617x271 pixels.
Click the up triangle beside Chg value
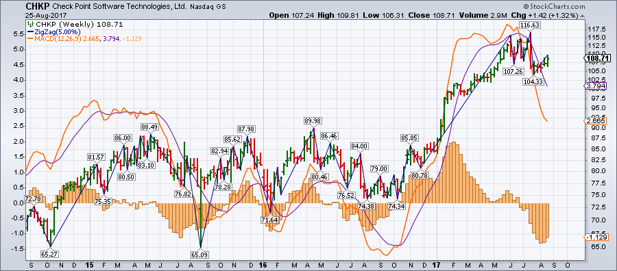pyautogui.click(x=582, y=16)
